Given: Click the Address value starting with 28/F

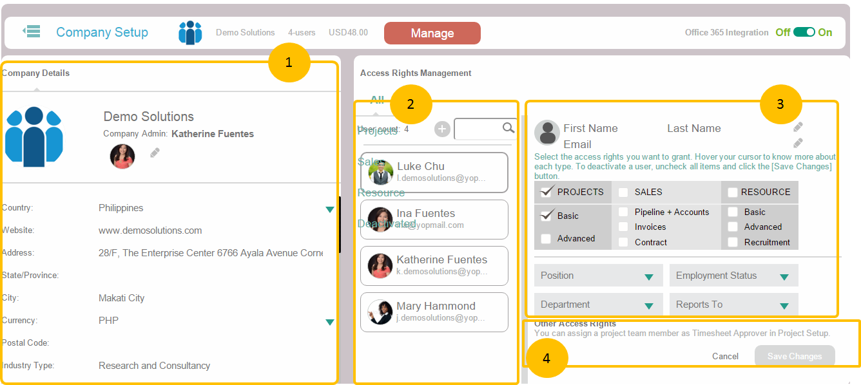Looking at the screenshot, I should point(211,253).
